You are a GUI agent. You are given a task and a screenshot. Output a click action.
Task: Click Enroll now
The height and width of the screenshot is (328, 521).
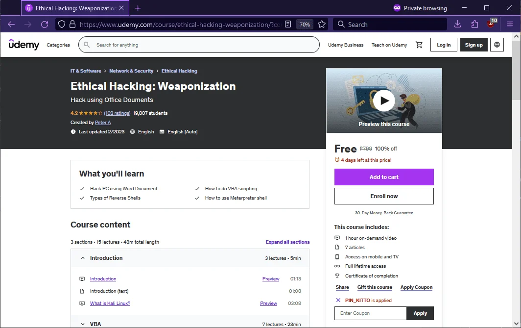384,196
